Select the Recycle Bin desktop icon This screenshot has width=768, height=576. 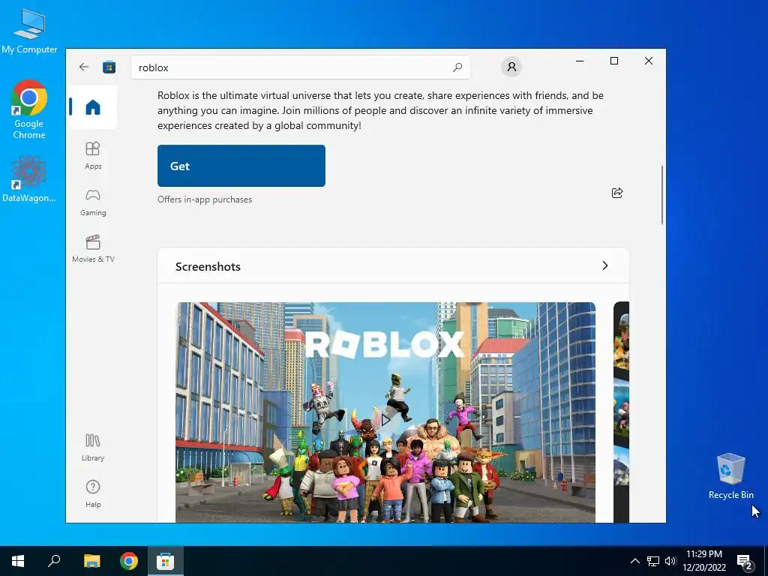point(730,476)
